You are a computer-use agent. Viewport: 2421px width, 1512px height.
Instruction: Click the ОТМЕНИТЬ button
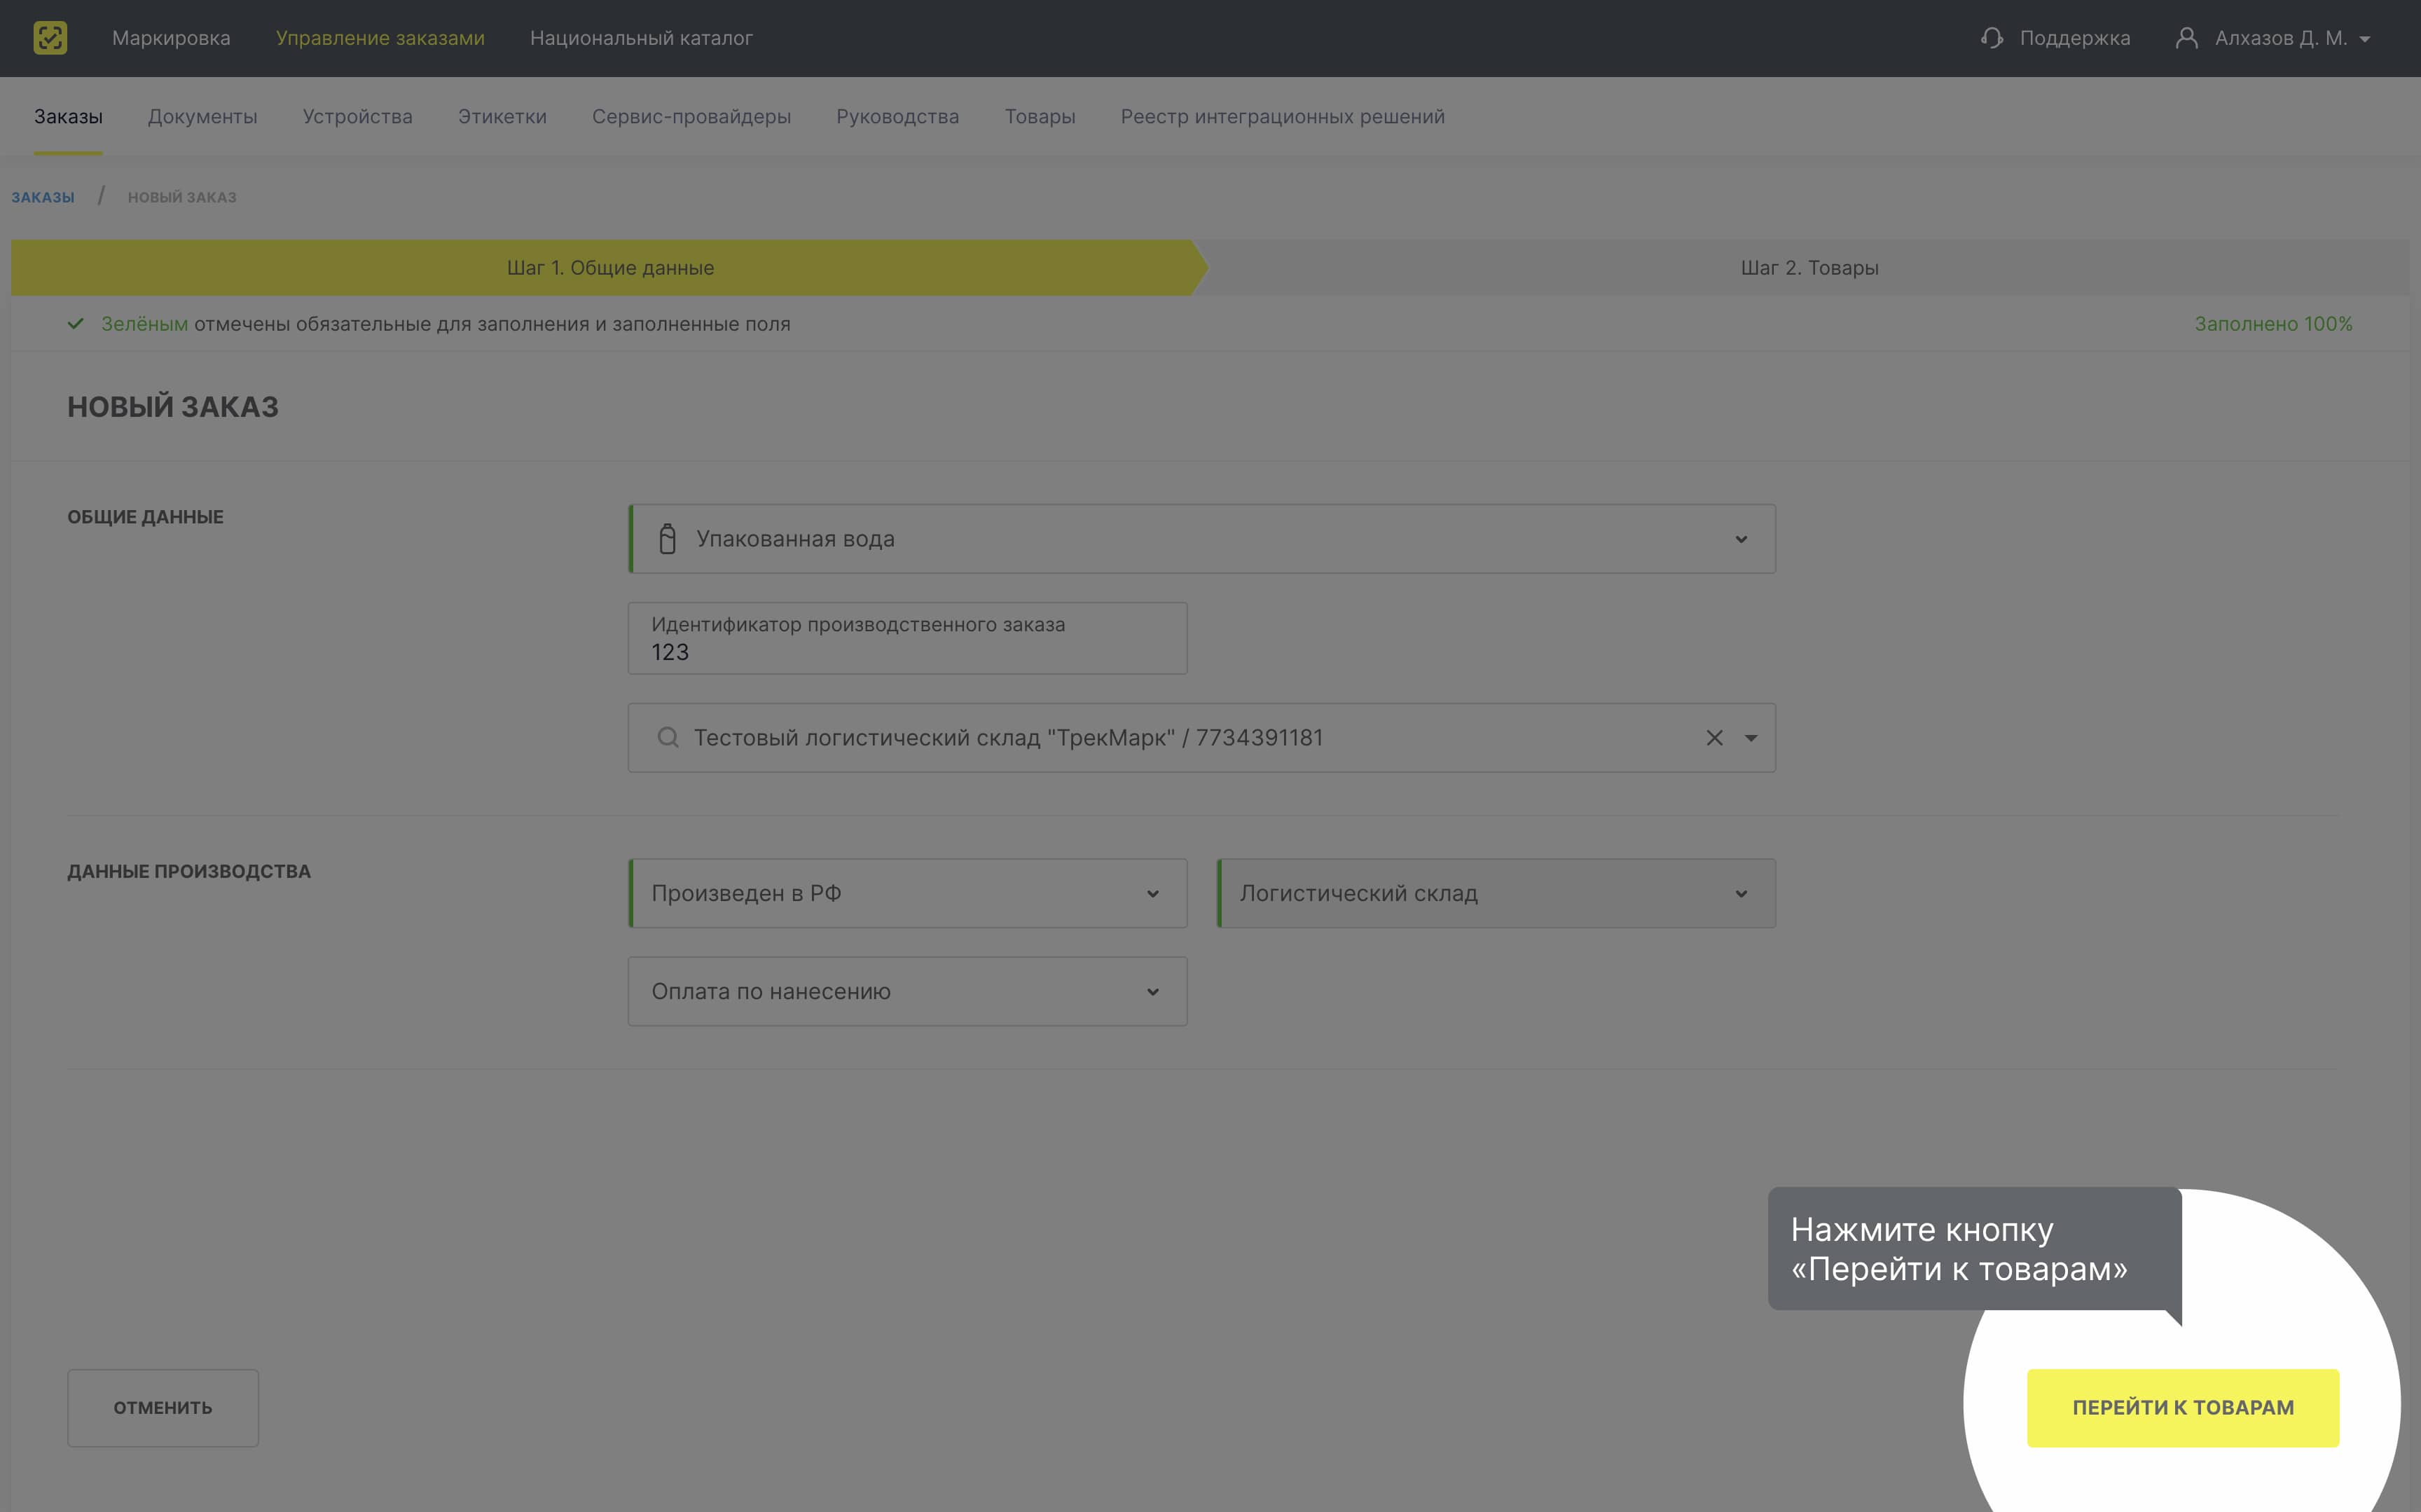point(163,1408)
